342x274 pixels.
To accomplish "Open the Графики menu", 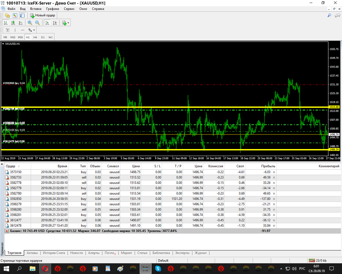I will pos(53,9).
